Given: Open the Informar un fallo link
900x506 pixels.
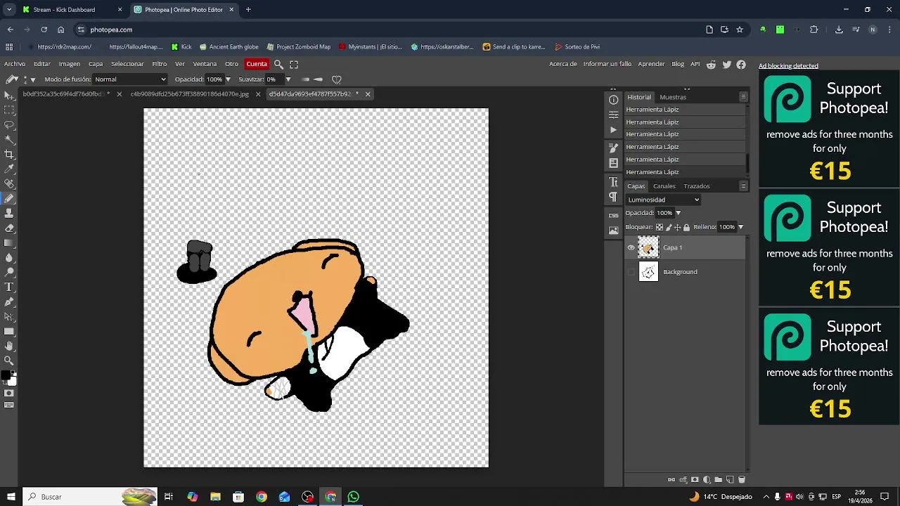Looking at the screenshot, I should point(607,64).
